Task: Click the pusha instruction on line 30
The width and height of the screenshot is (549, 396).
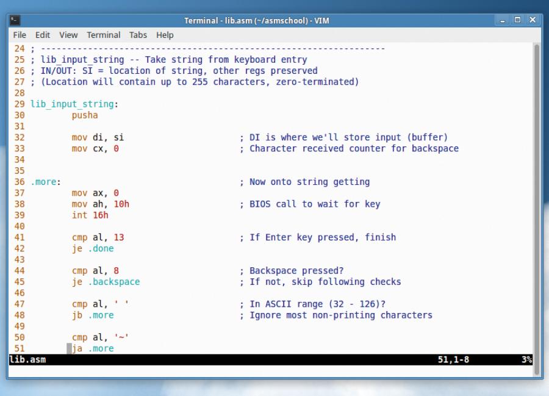Action: [x=85, y=115]
